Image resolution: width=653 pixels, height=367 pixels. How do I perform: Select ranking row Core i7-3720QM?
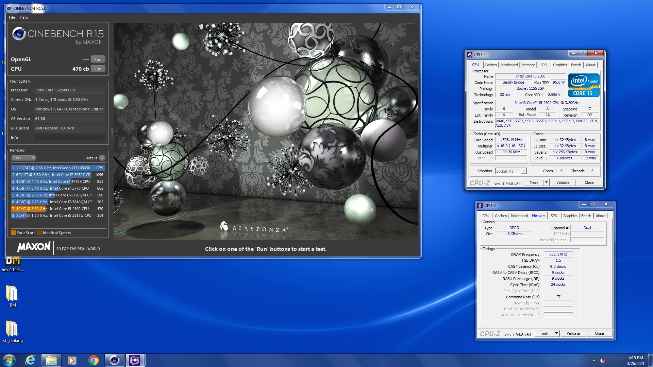click(58, 195)
